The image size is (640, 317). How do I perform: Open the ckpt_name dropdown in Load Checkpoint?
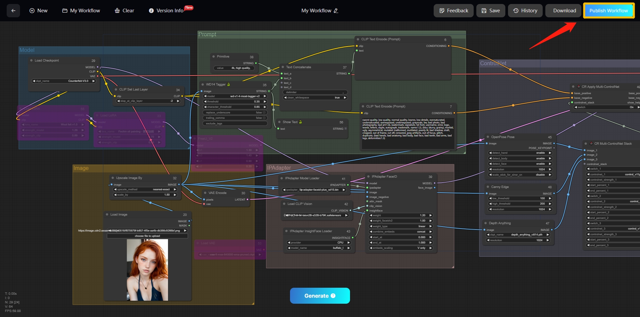tap(64, 81)
